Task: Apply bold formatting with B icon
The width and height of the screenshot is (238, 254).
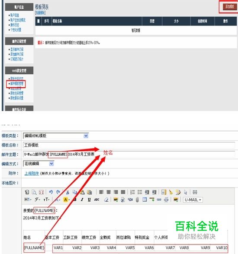Action: [75, 200]
